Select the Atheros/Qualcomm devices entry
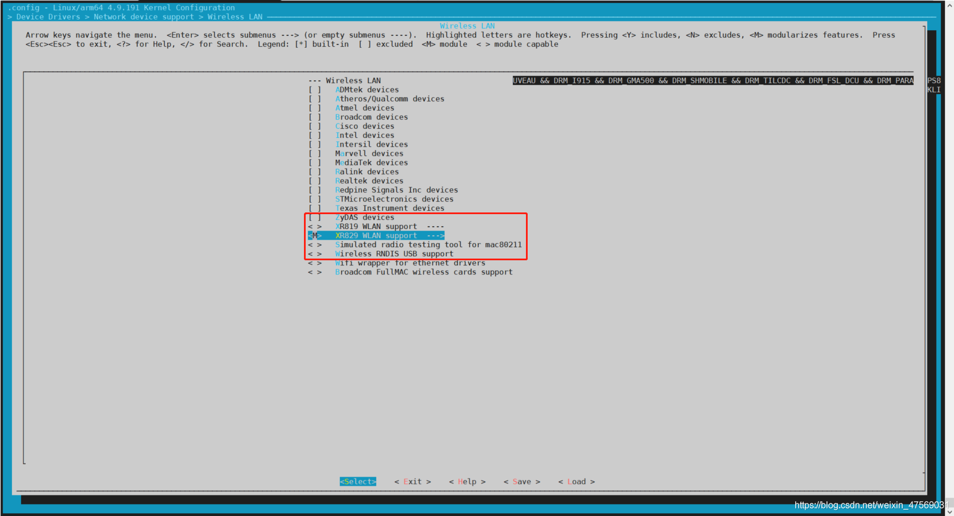 coord(390,99)
